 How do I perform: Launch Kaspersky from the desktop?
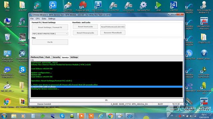(38, 6)
